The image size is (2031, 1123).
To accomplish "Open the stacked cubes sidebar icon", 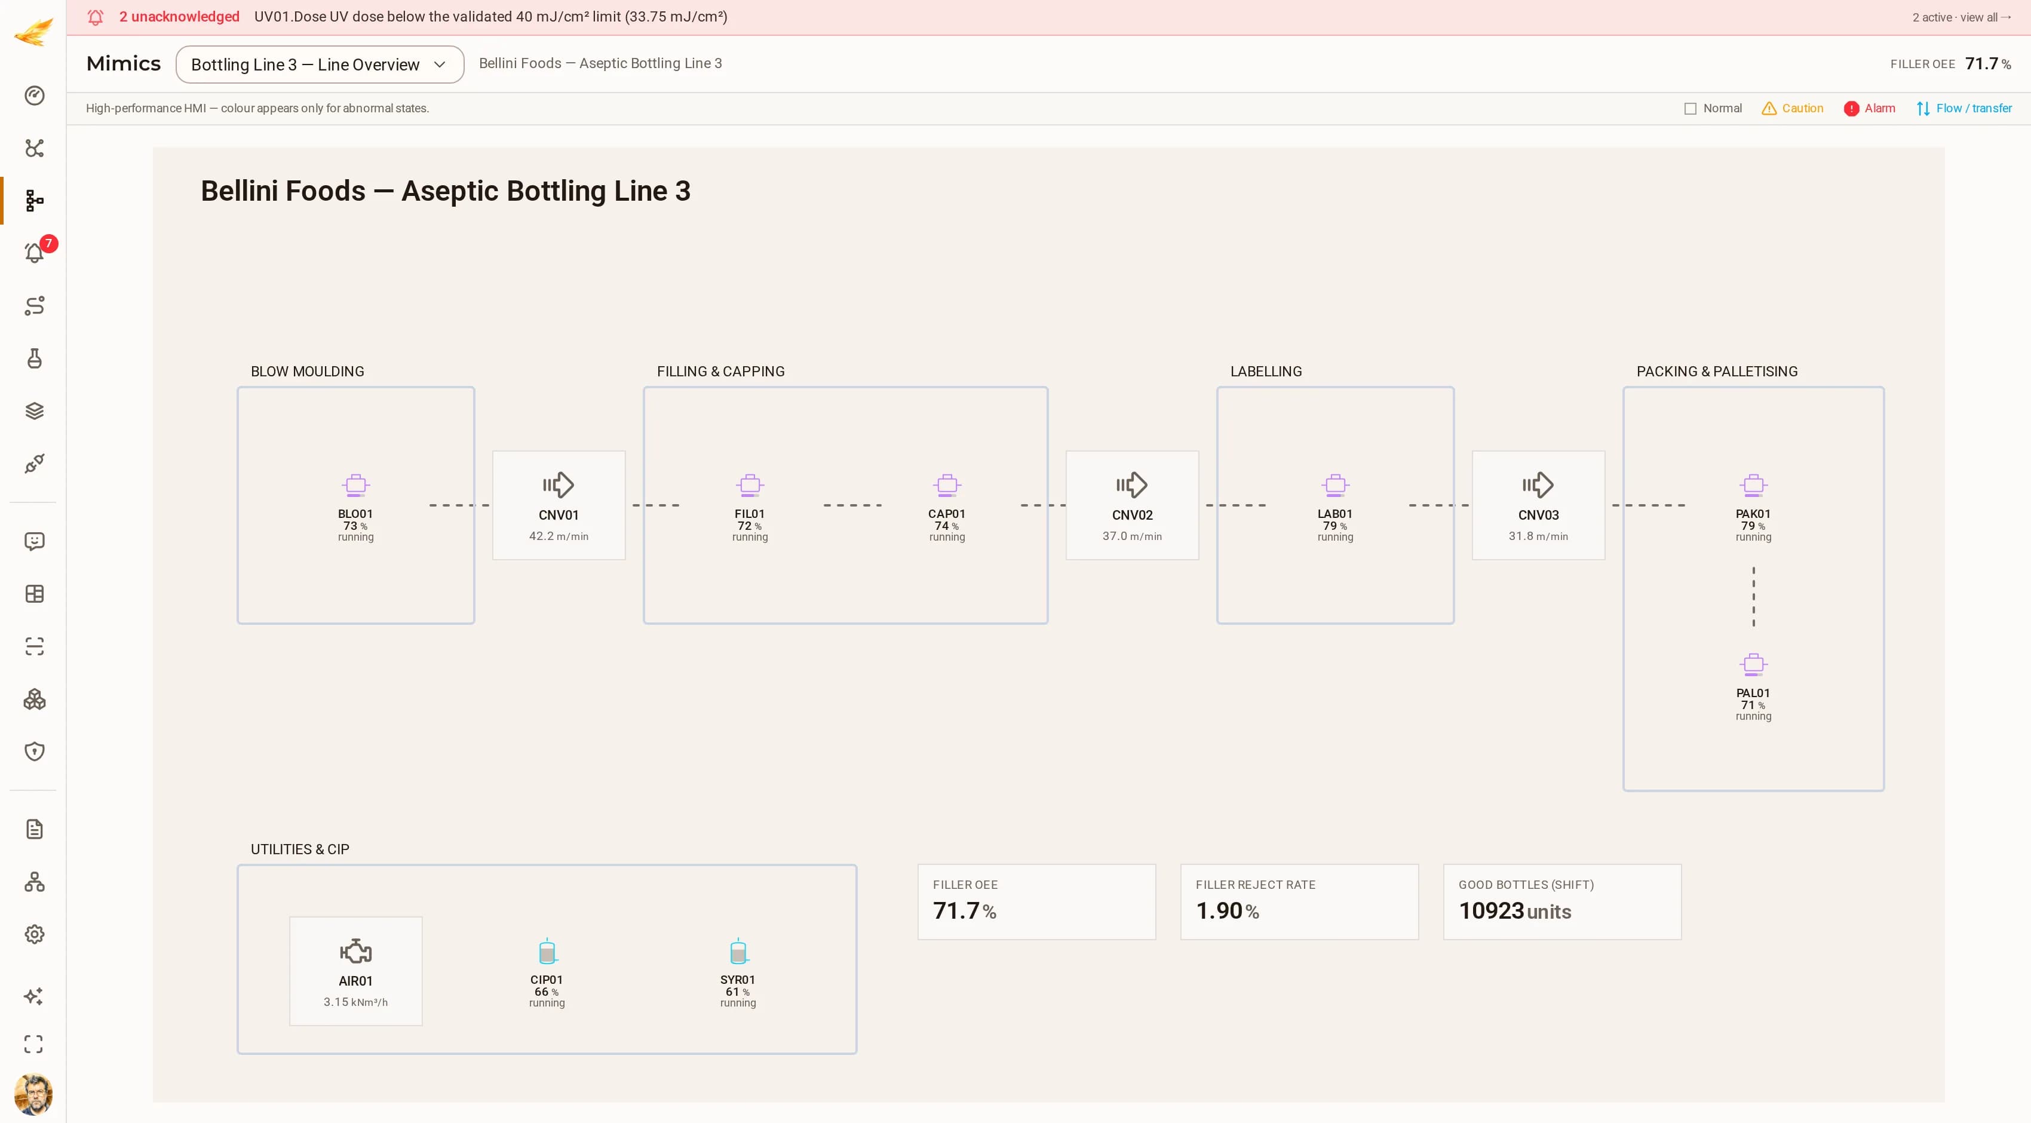I will (x=34, y=699).
